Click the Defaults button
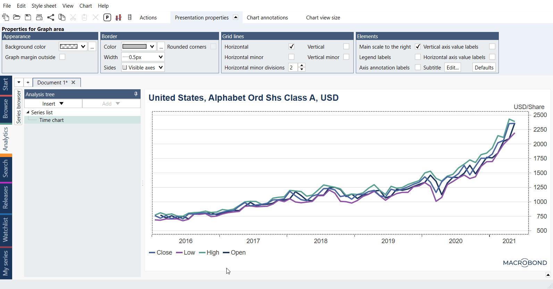 pos(484,67)
